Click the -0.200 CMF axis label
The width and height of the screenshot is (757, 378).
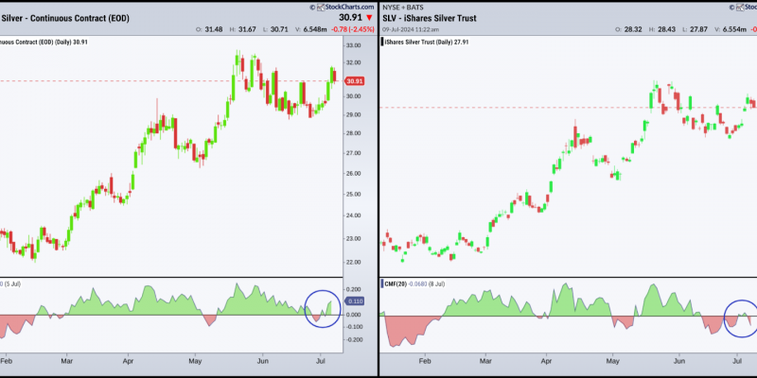coord(354,340)
